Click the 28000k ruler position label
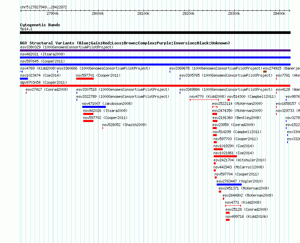This screenshot has width=300, height=243. pos(98,13)
